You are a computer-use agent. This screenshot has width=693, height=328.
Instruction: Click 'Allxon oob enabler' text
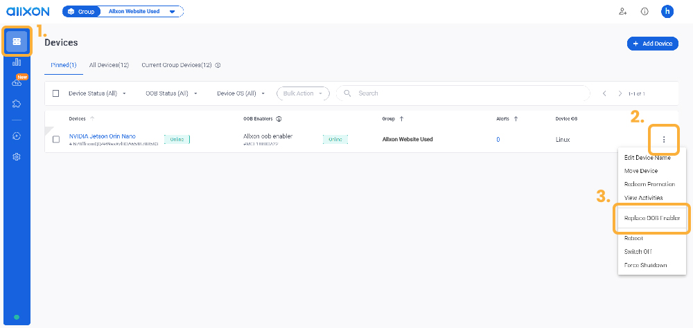[267, 136]
